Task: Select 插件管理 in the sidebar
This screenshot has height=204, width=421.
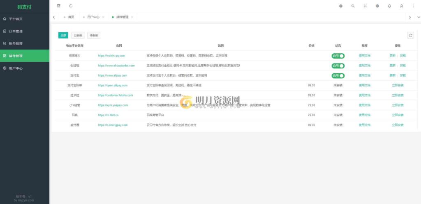Action: (24, 56)
